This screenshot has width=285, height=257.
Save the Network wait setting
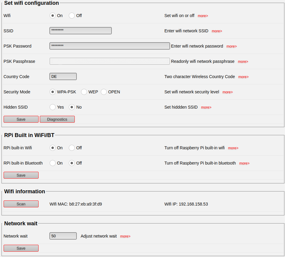(21, 248)
